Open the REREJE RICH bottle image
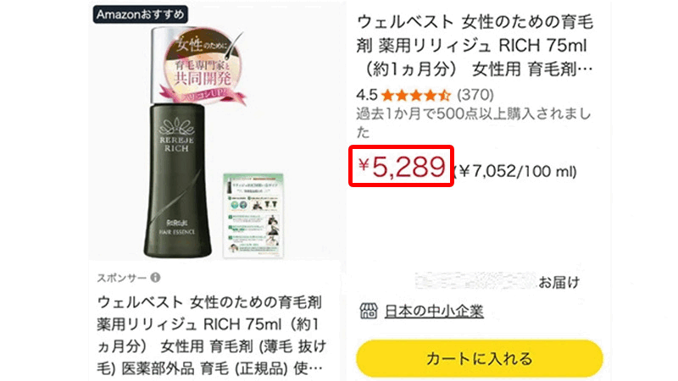Viewport: 678px width, 381px height. 178,142
